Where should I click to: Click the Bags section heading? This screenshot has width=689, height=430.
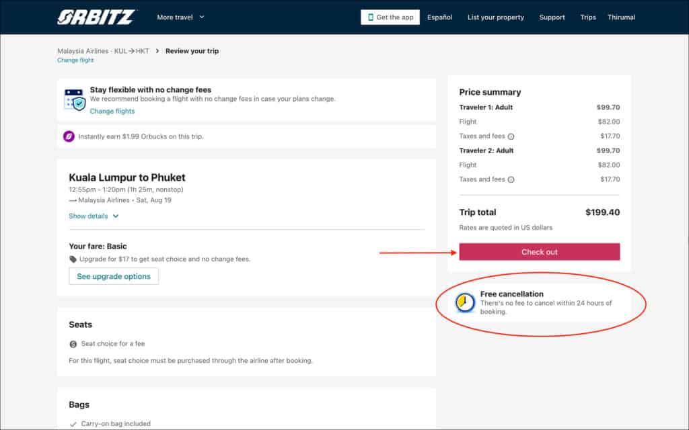coord(79,404)
